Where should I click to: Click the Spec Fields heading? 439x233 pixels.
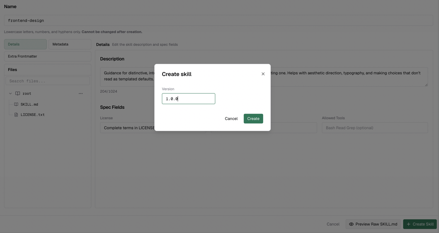pyautogui.click(x=112, y=107)
